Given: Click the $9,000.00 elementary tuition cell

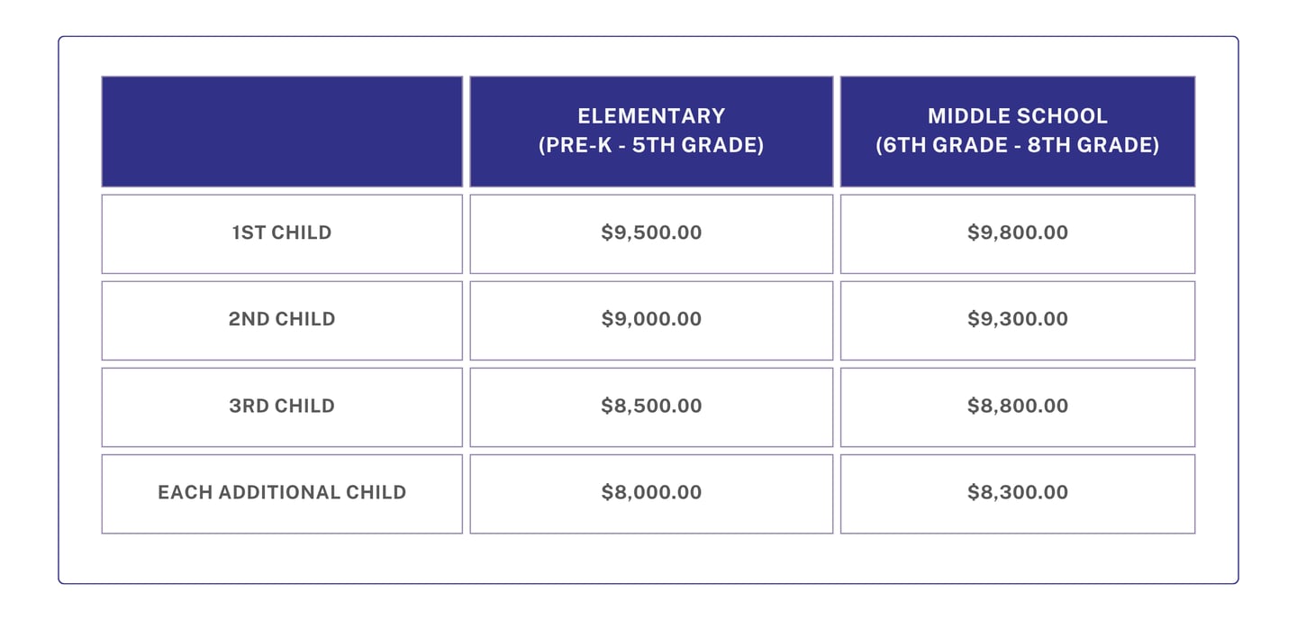Looking at the screenshot, I should pos(651,320).
